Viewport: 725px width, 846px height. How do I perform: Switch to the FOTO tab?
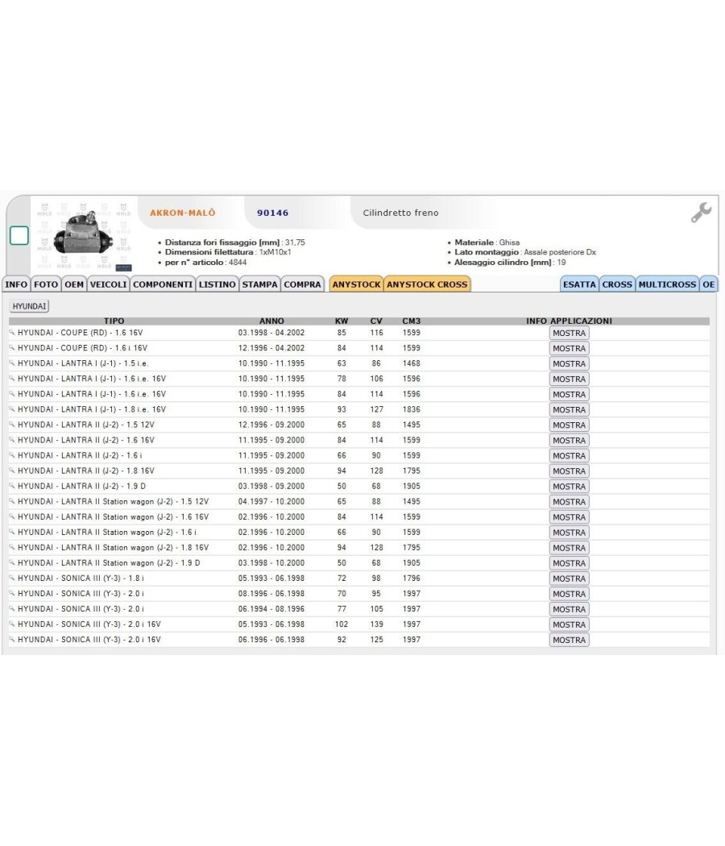click(x=46, y=284)
